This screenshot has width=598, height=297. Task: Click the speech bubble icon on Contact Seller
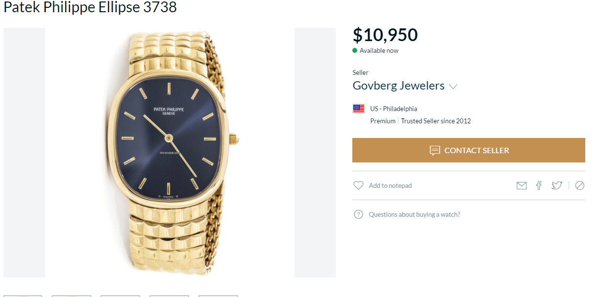[x=435, y=150]
